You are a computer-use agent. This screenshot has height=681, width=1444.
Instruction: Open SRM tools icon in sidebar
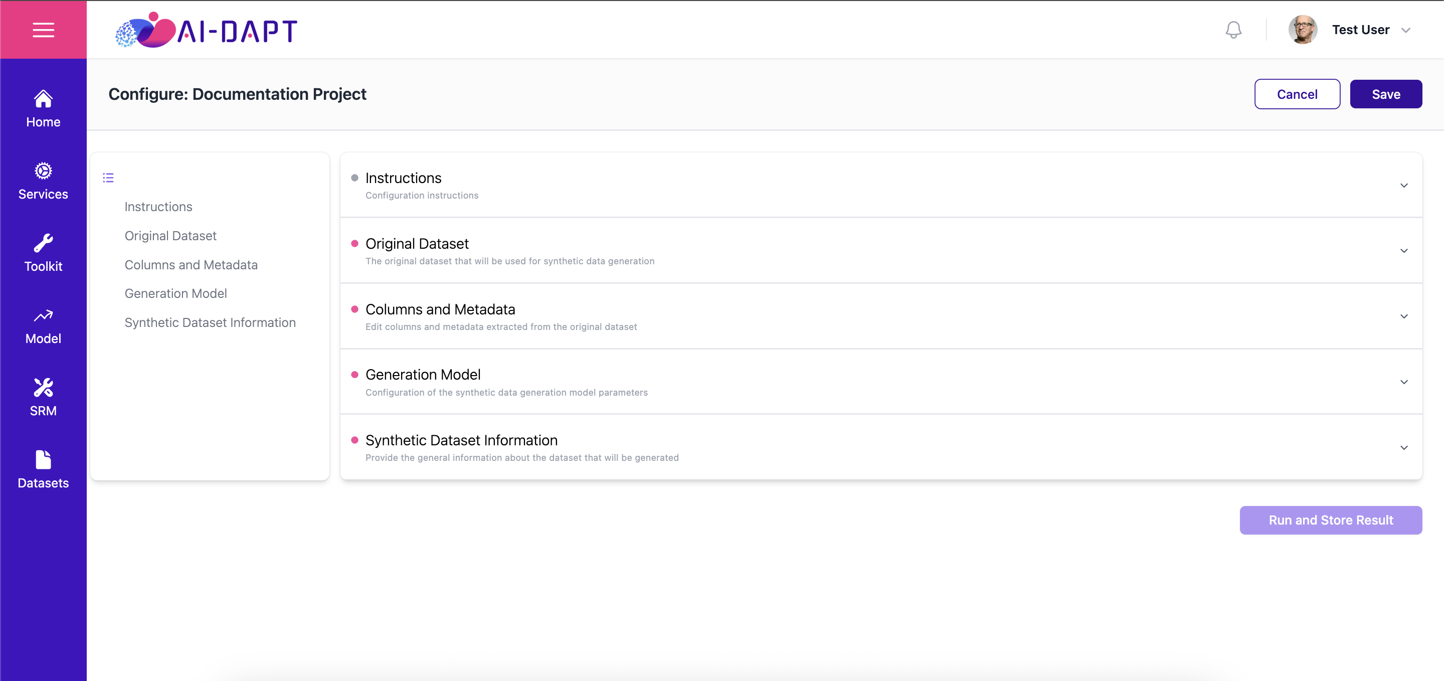[x=43, y=387]
